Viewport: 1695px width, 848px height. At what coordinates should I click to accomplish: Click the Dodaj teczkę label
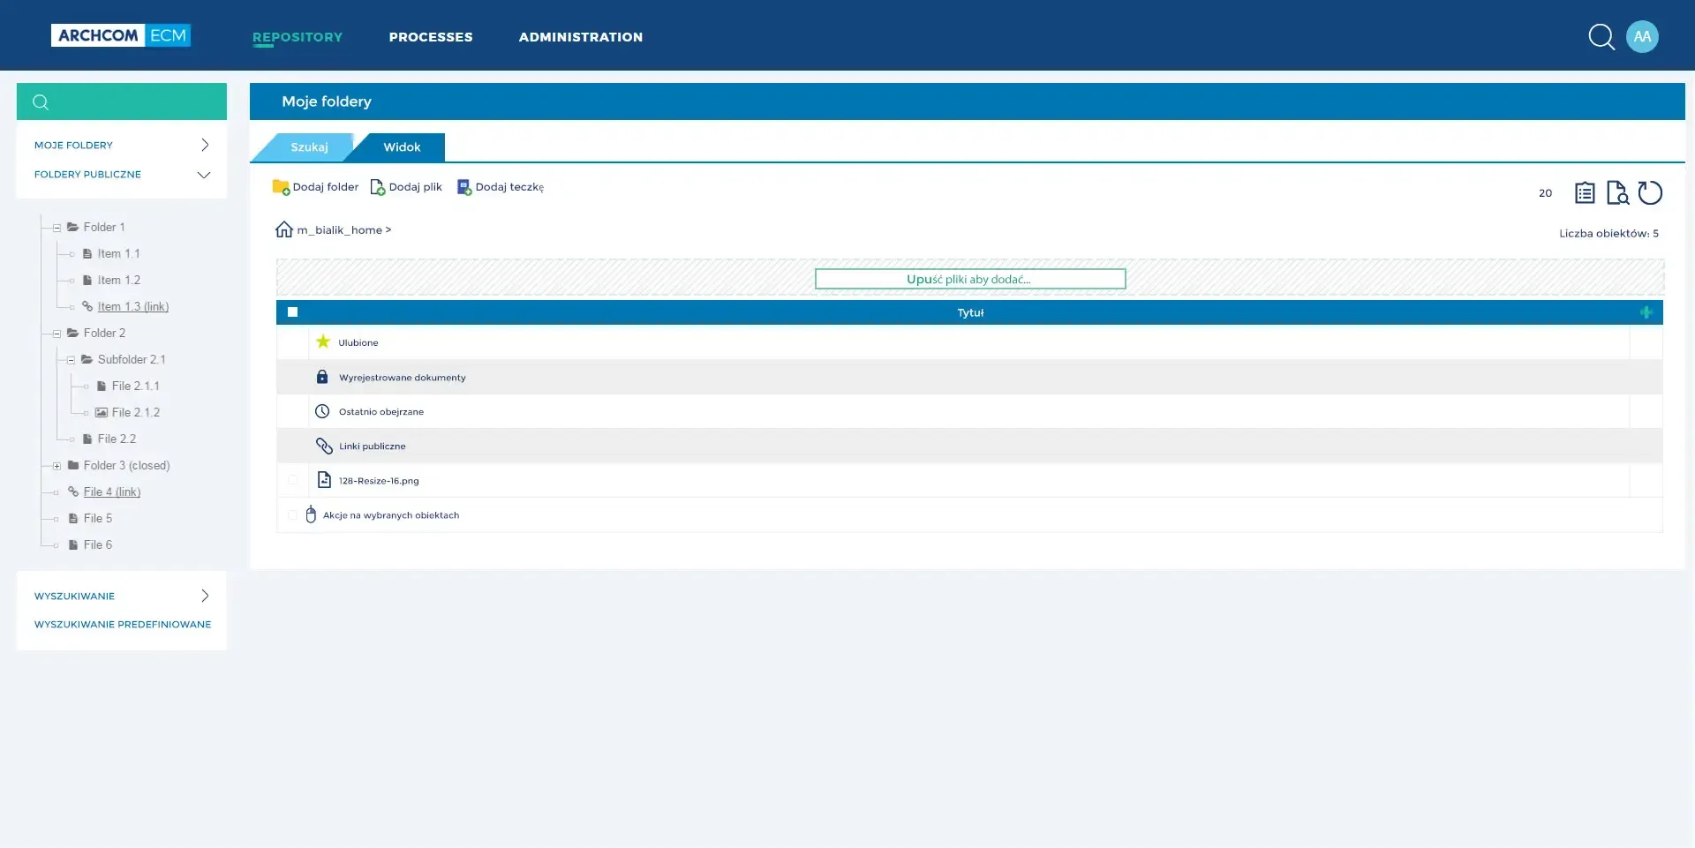(509, 187)
